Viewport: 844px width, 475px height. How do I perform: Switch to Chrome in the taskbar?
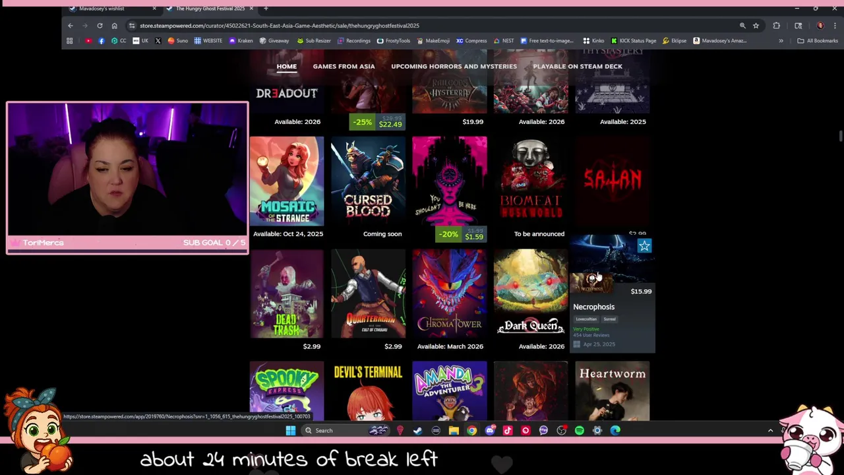471,430
